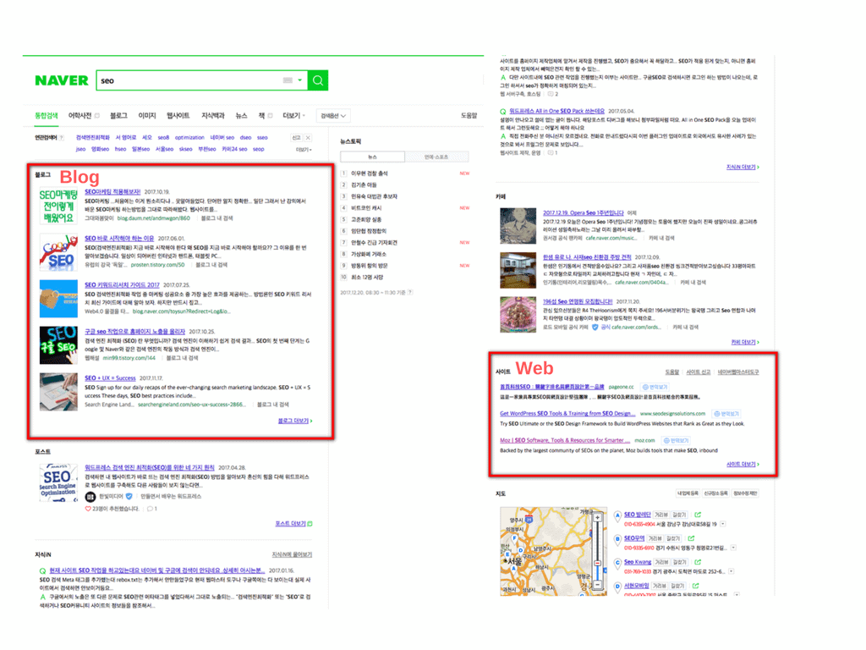Click the related keyword 네이버 seo
866x650 pixels.
(222, 138)
